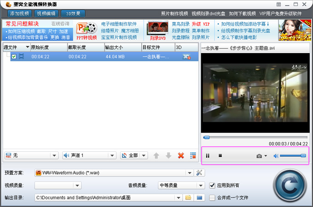Take a snapshot with the camera icon
This screenshot has width=313, height=207.
click(259, 156)
